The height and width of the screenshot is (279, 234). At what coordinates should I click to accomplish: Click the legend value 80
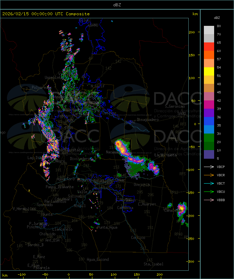tap(219, 26)
